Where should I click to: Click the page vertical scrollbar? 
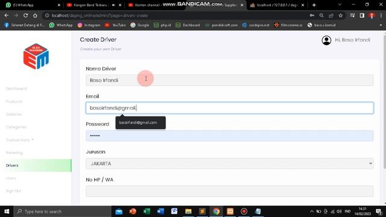pyautogui.click(x=384, y=102)
